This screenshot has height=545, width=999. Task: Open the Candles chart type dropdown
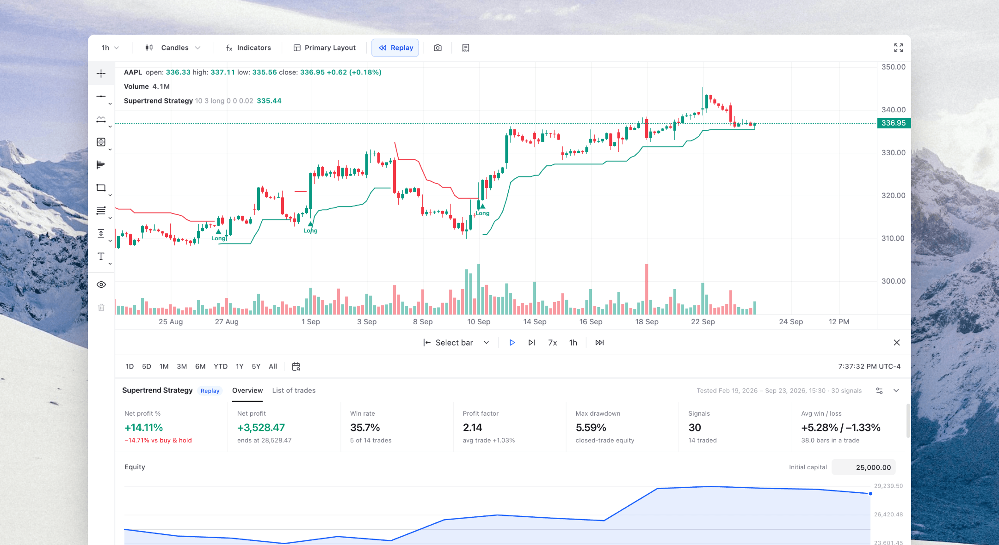[x=173, y=48]
